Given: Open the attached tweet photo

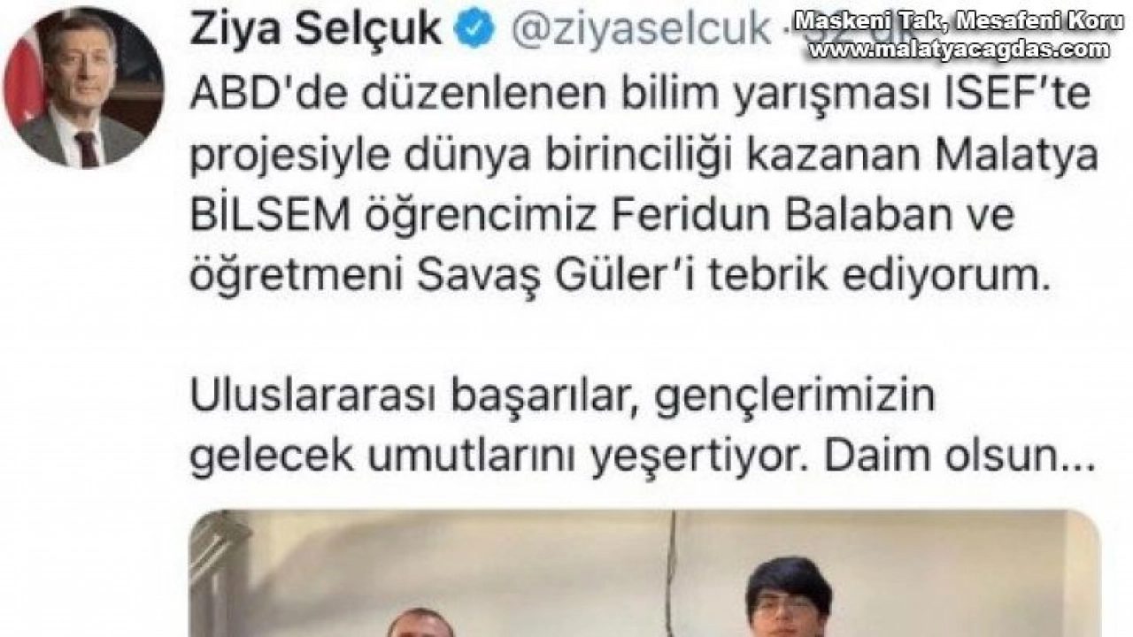Looking at the screenshot, I should pos(644,573).
